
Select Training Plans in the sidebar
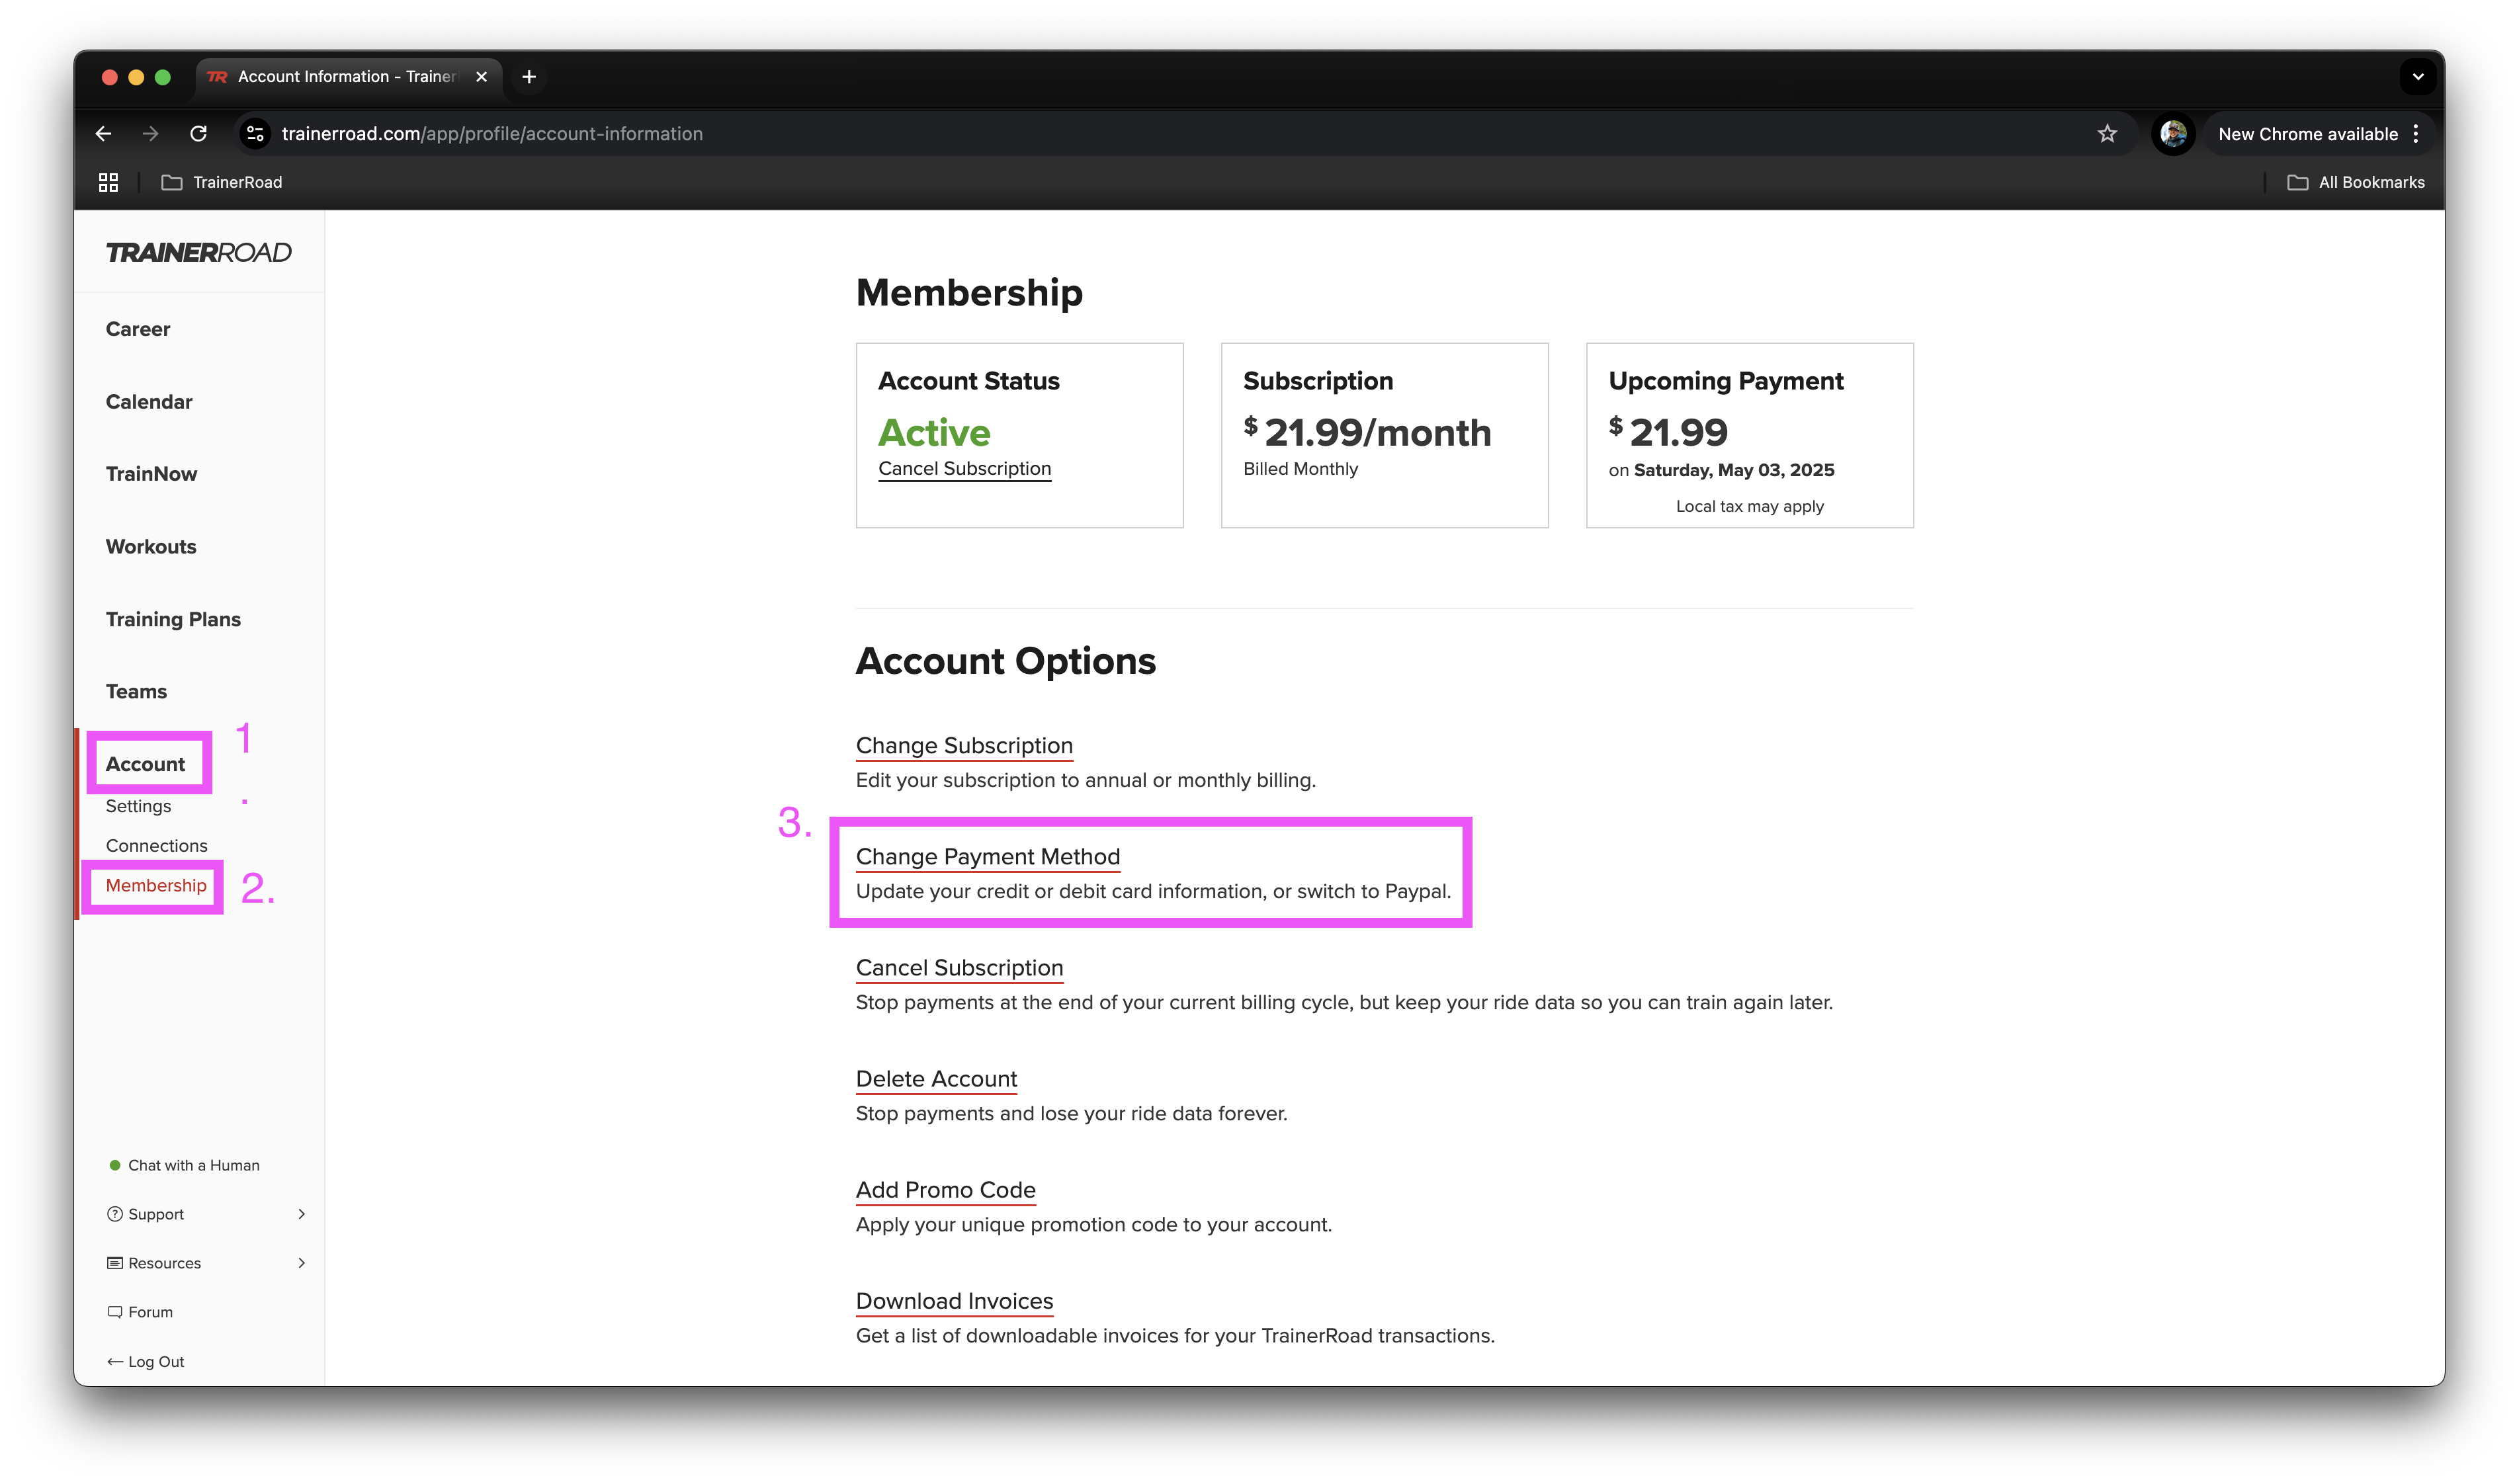pyautogui.click(x=173, y=619)
